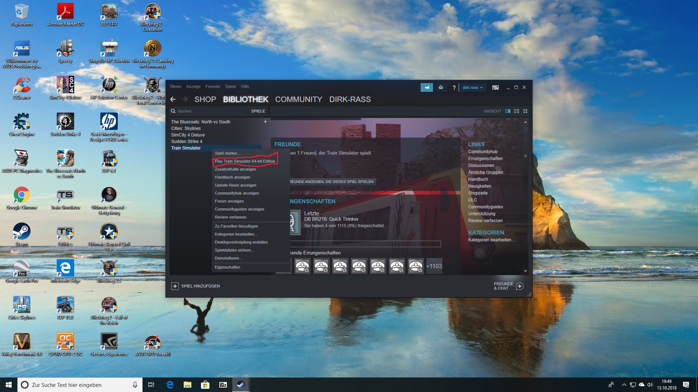This screenshot has height=392, width=698.
Task: Click the plus icon beside The Bluecoats
Action: click(265, 122)
